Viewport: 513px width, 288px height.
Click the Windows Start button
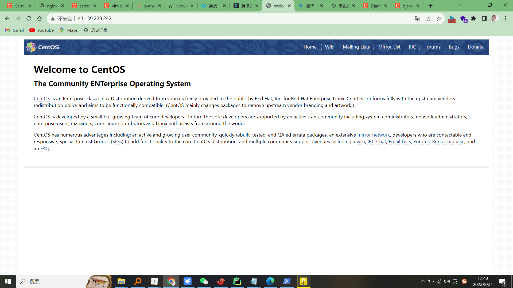pos(8,281)
